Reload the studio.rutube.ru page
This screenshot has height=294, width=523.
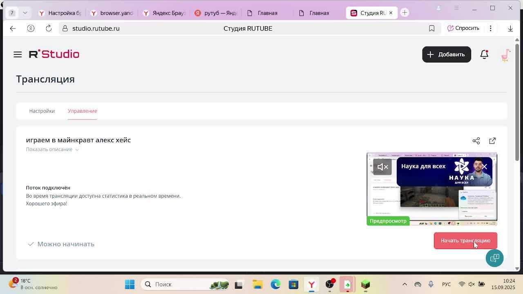[x=49, y=28]
